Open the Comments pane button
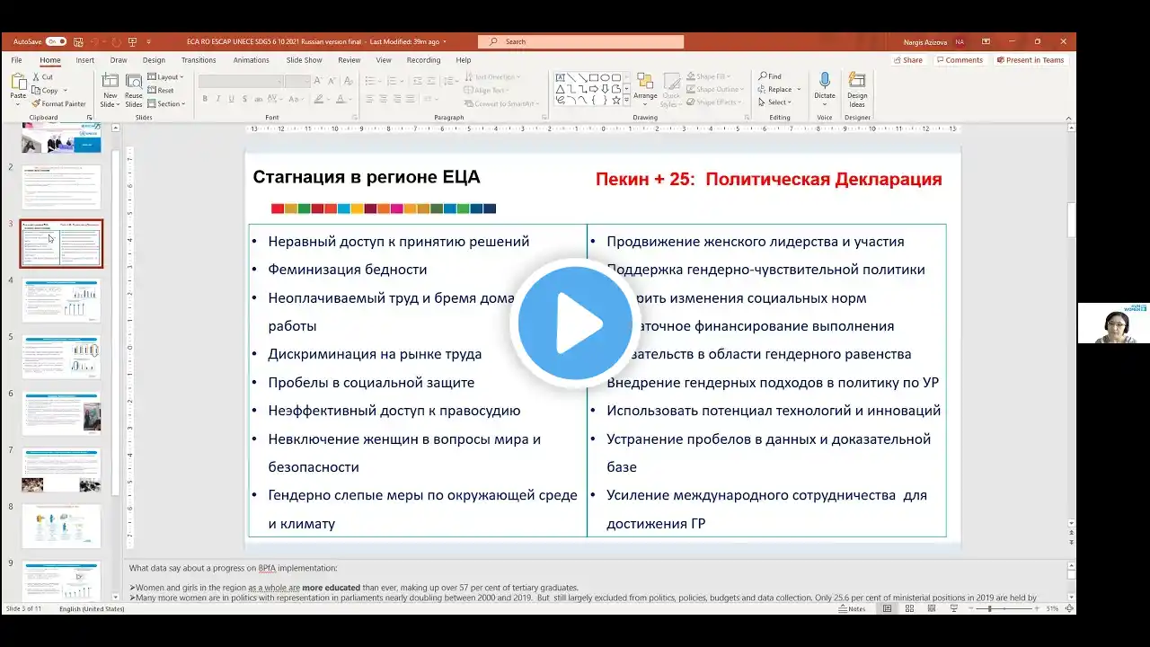This screenshot has height=647, width=1150. (960, 60)
